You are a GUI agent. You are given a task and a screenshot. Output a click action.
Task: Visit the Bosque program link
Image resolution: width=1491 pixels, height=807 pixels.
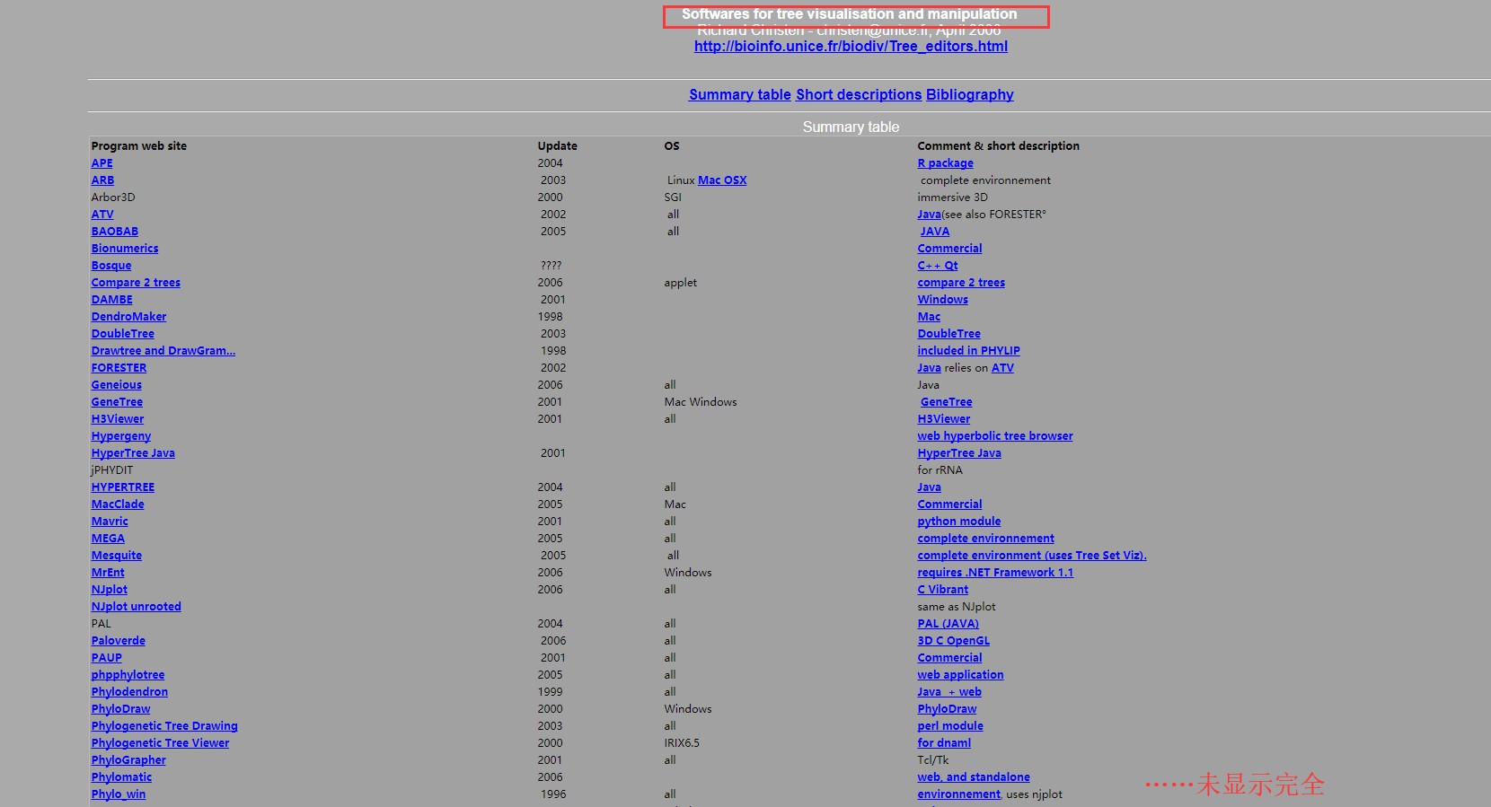[x=111, y=266]
